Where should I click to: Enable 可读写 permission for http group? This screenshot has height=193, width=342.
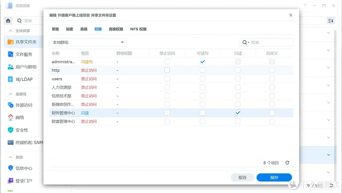tap(202, 70)
